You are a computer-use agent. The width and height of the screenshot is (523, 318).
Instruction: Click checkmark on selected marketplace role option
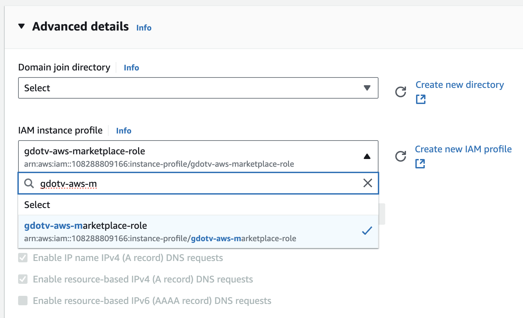[367, 230]
